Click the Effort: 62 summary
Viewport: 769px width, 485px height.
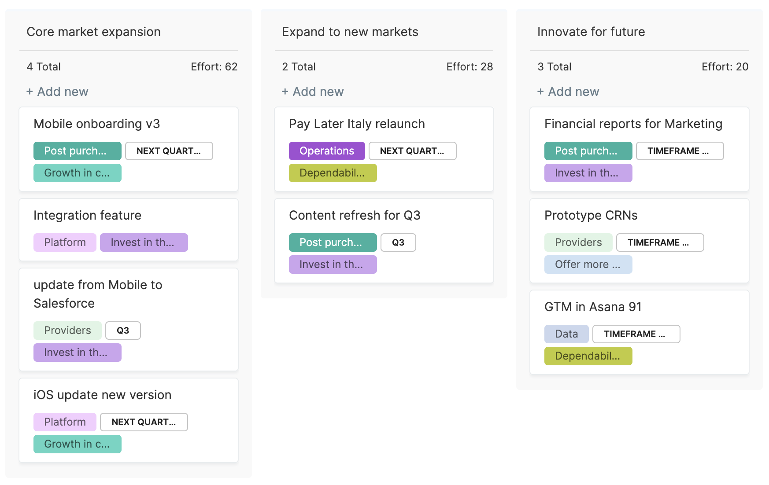214,67
